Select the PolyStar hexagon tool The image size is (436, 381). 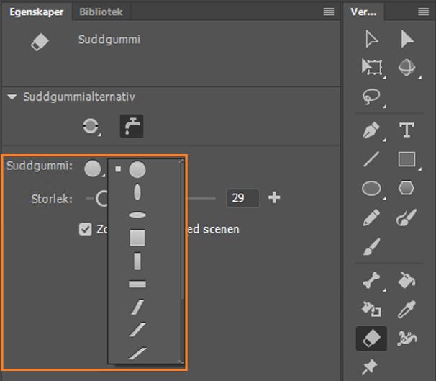coord(407,189)
